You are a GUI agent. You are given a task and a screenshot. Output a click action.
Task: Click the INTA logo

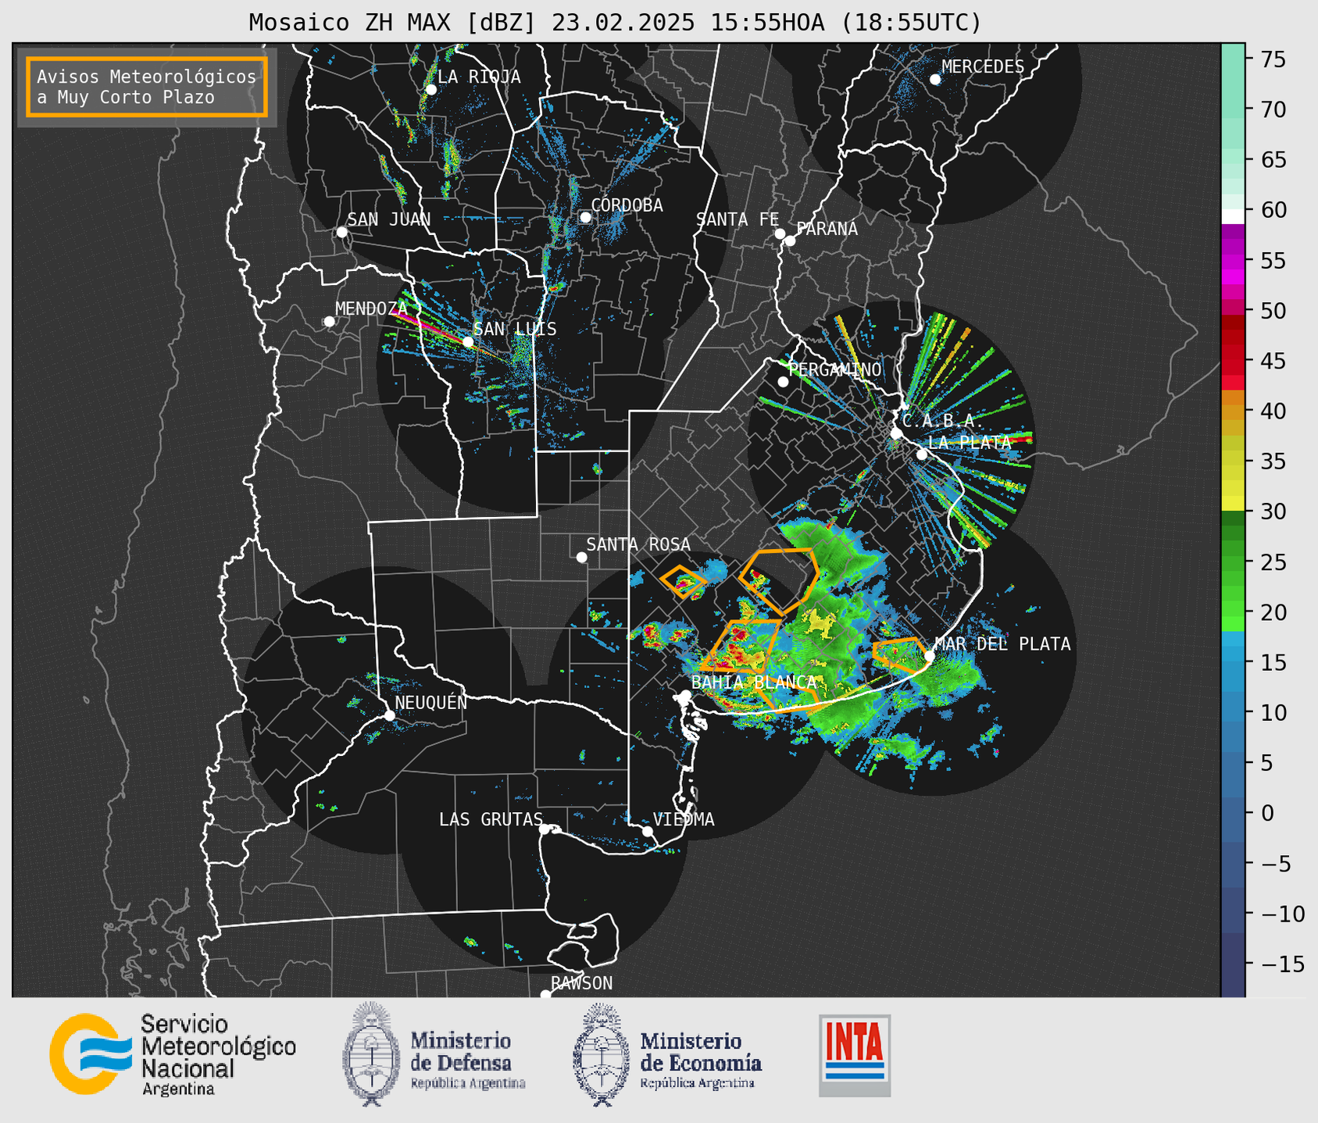855,1055
